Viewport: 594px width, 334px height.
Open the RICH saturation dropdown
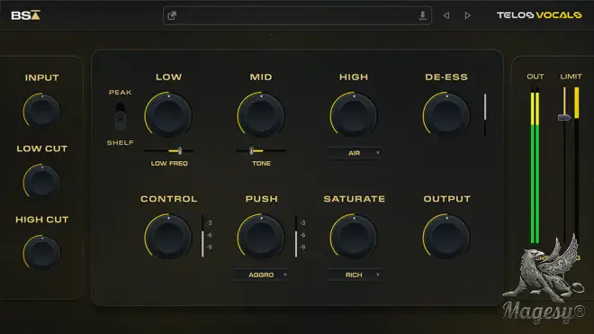click(x=354, y=275)
